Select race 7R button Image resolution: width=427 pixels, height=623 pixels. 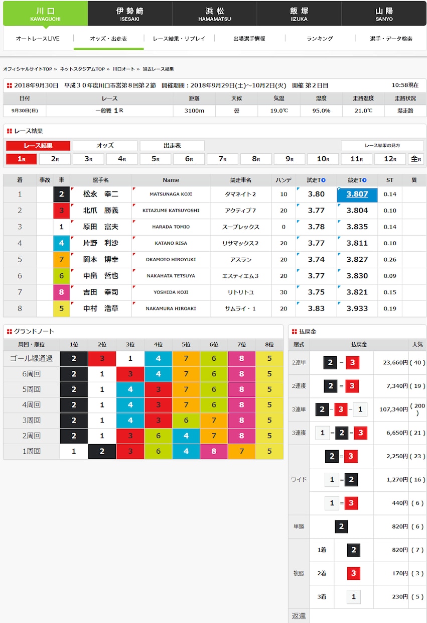(222, 159)
